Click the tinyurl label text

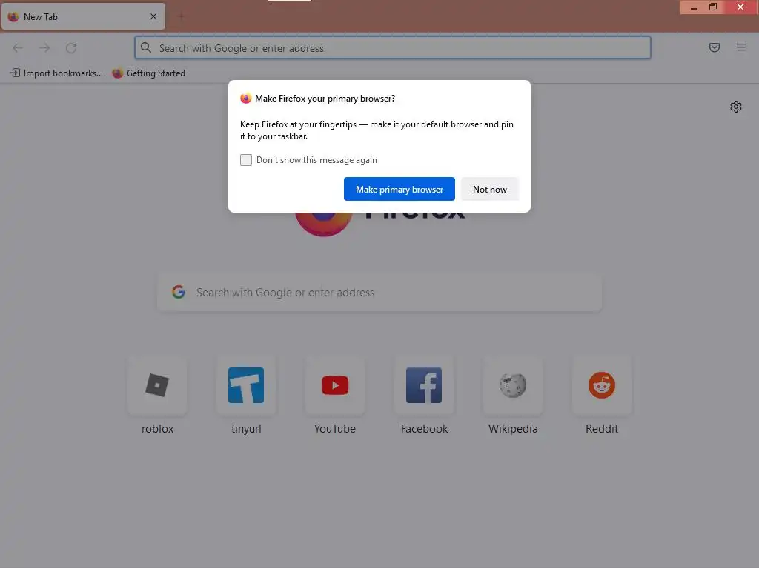click(246, 429)
